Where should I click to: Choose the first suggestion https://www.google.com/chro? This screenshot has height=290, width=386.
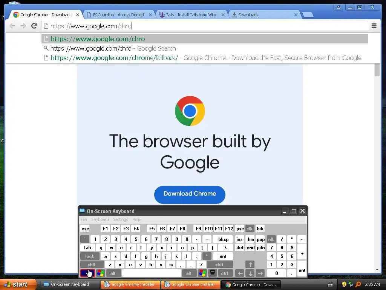(x=205, y=39)
